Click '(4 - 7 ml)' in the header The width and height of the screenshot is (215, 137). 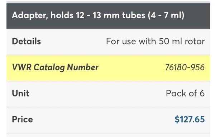166,15
